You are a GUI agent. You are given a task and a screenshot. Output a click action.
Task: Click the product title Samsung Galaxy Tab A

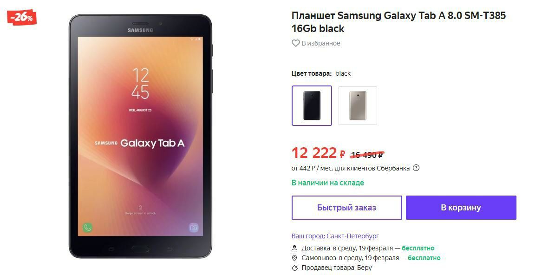click(x=398, y=22)
